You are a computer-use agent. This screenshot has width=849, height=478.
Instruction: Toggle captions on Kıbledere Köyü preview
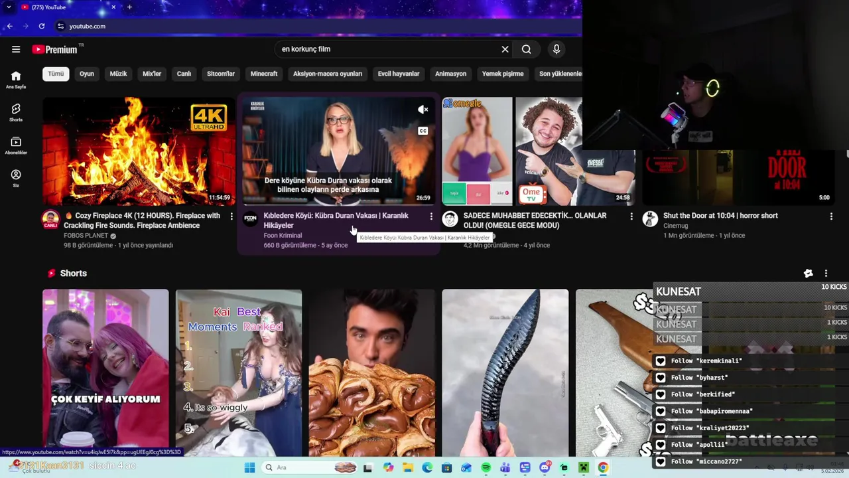click(423, 131)
